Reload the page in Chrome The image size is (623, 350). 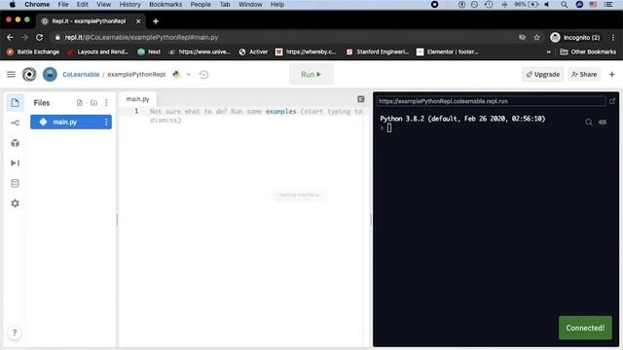[39, 37]
